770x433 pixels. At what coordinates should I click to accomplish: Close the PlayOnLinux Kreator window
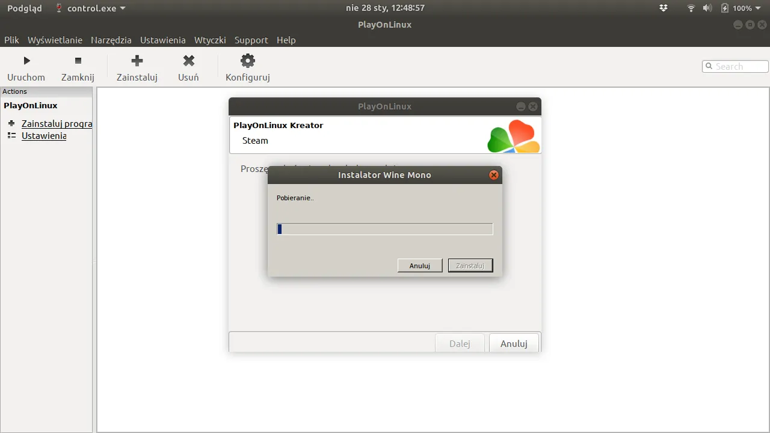pyautogui.click(x=532, y=106)
